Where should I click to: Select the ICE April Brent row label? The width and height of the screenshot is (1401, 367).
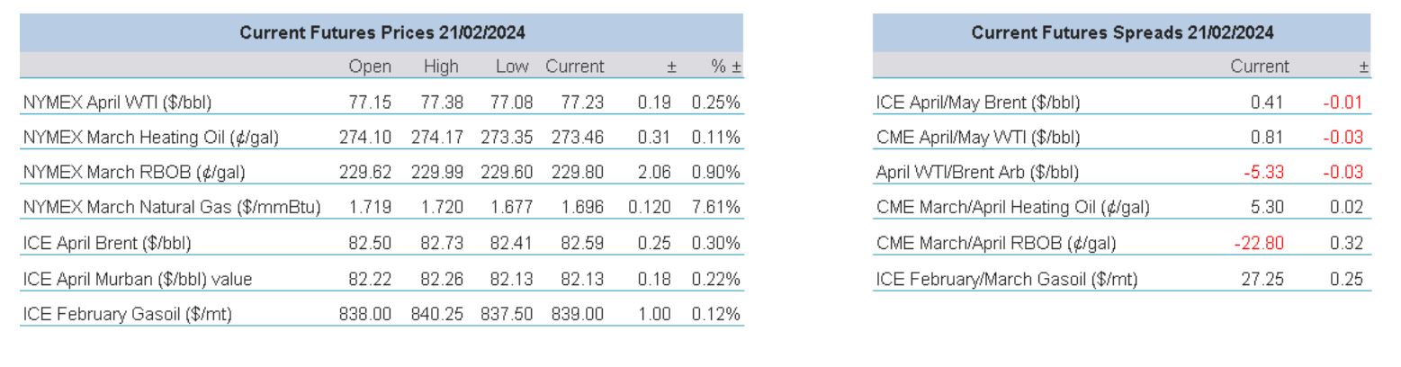[107, 244]
